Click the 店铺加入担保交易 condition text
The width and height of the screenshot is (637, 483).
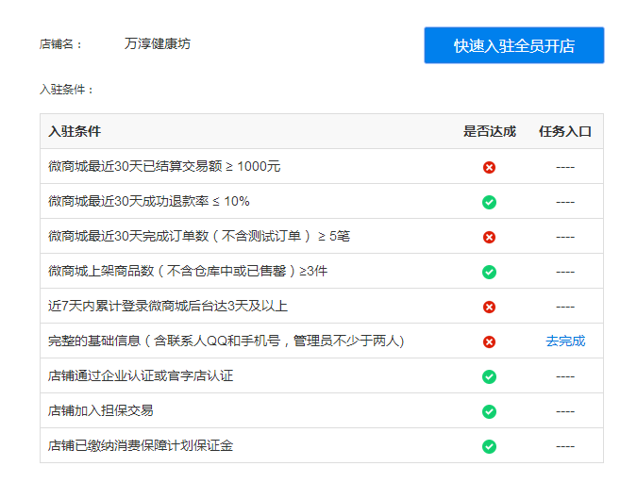click(x=100, y=410)
